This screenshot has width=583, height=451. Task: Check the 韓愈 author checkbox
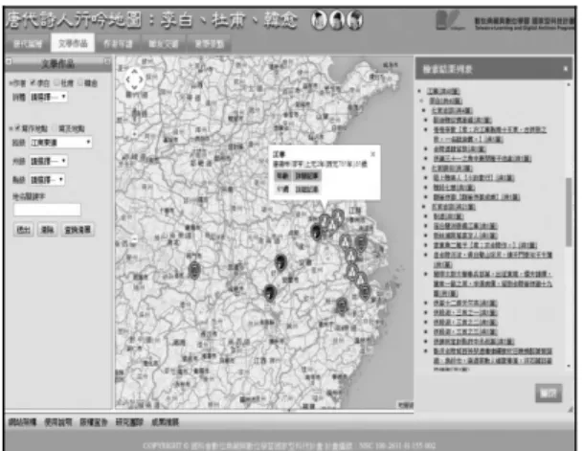click(80, 82)
